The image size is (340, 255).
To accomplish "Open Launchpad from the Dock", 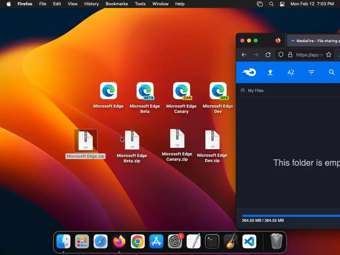I will point(82,241).
